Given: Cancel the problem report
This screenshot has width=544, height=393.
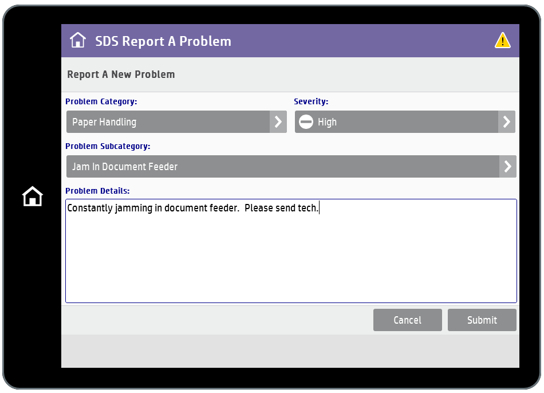Looking at the screenshot, I should coord(407,320).
